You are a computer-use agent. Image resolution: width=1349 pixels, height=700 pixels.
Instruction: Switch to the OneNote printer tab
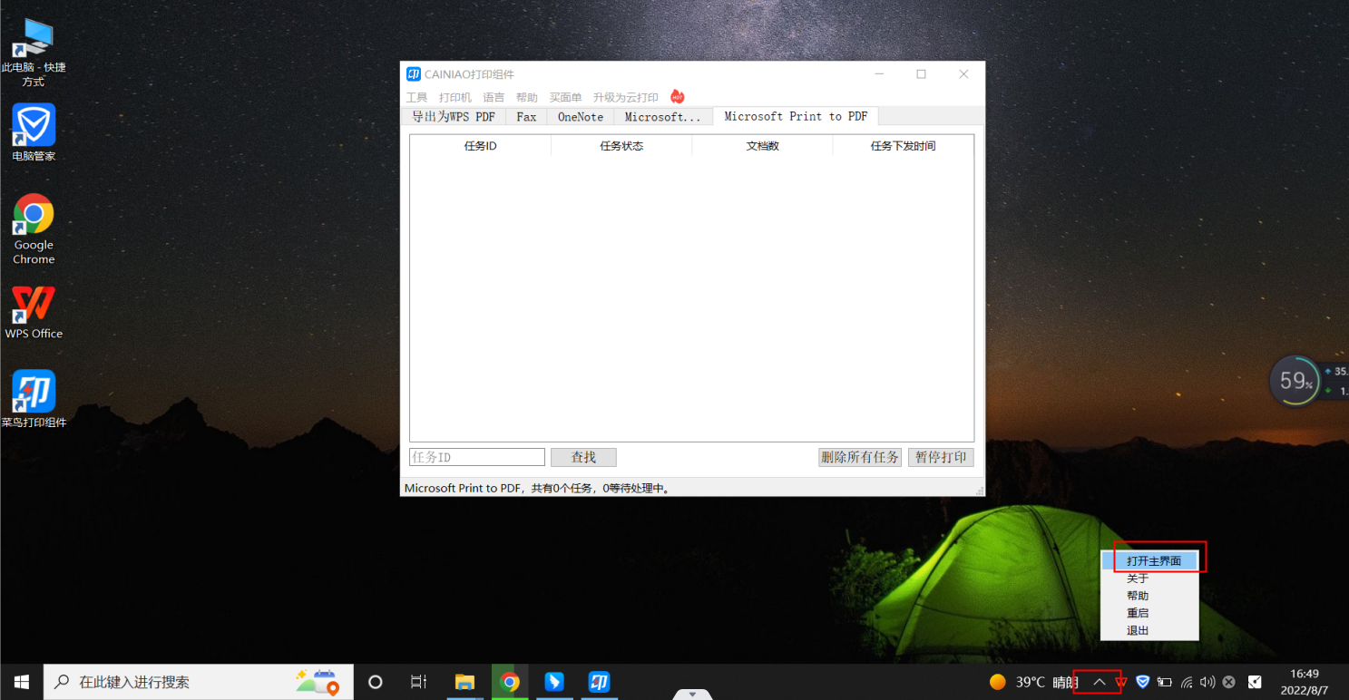(579, 116)
